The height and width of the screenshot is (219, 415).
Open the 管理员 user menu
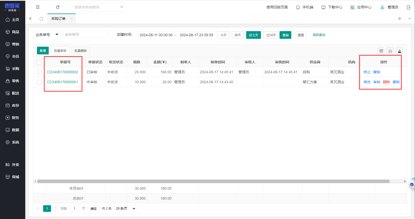tap(389, 7)
